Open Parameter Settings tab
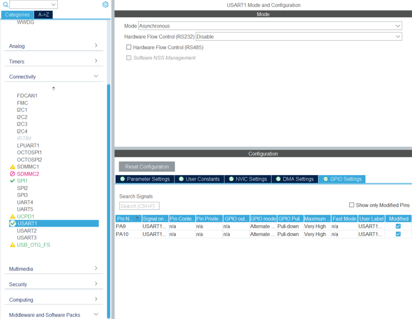 coord(145,179)
